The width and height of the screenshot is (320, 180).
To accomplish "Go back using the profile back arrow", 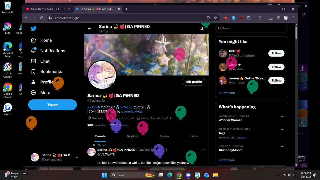I will (x=89, y=28).
